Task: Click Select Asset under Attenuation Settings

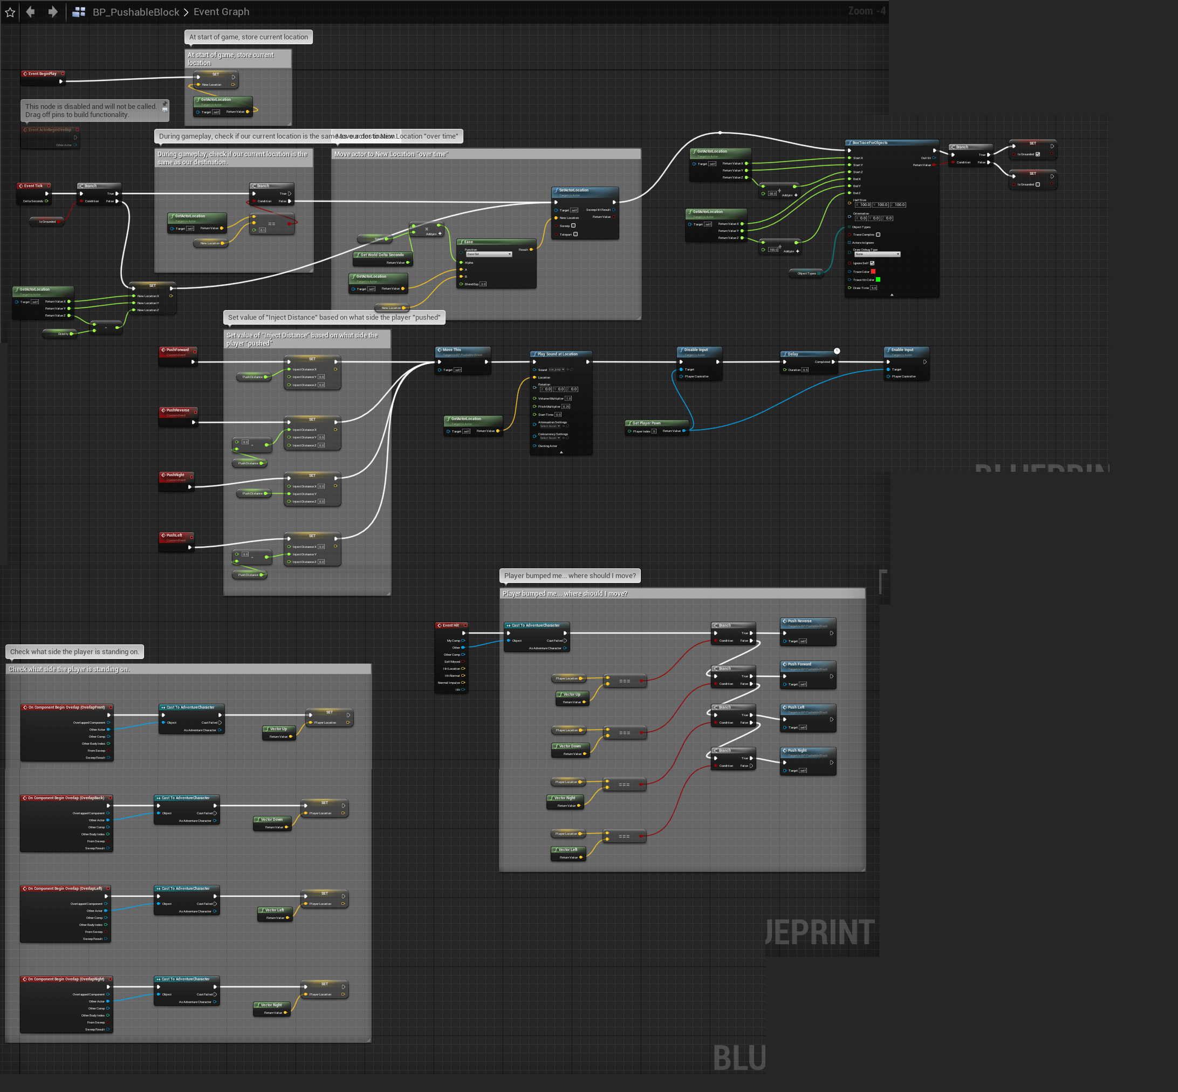Action: pos(550,426)
